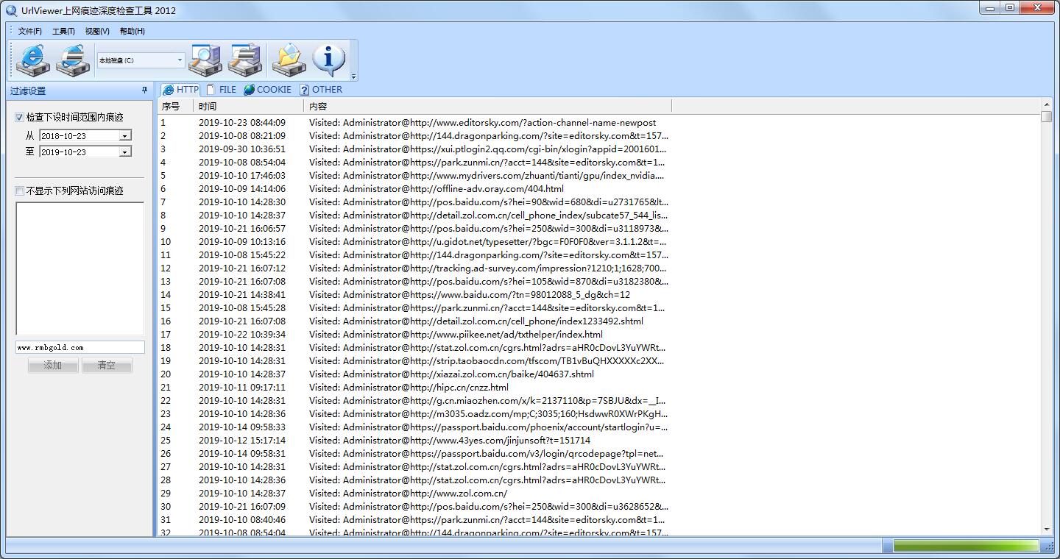Click the vertical scrollbar down arrow

1047,530
